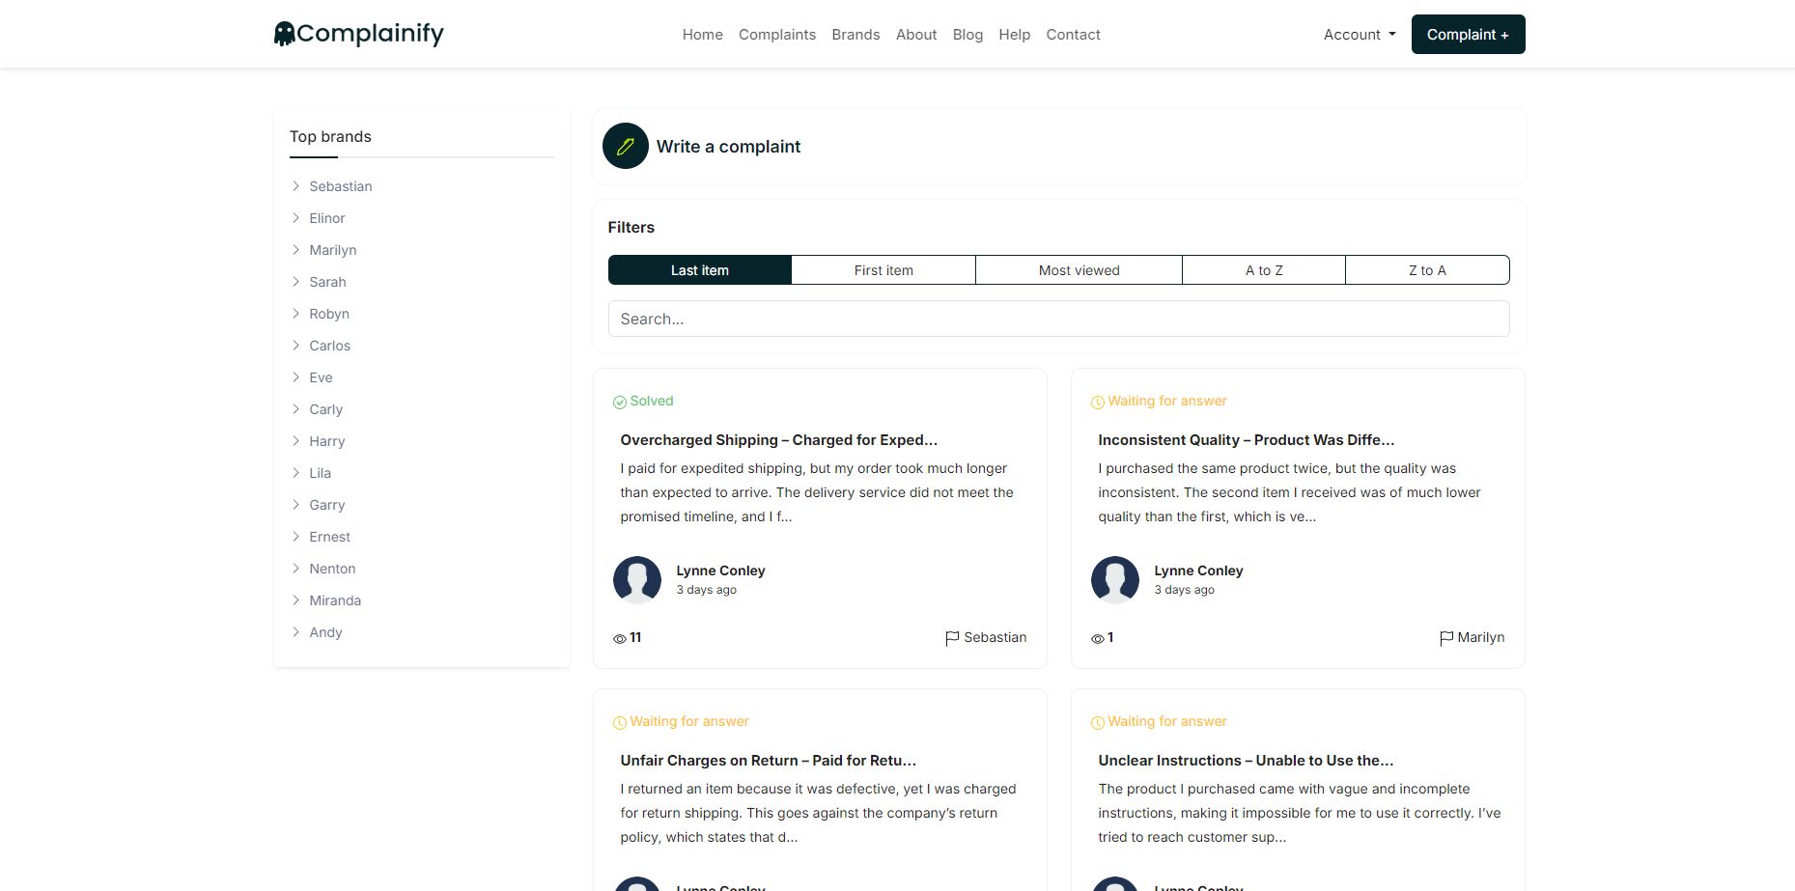1795x891 pixels.
Task: Open the Account dropdown menu
Action: click(x=1359, y=35)
